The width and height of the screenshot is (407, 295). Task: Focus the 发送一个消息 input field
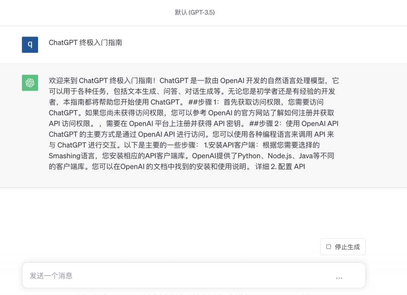coord(194,275)
